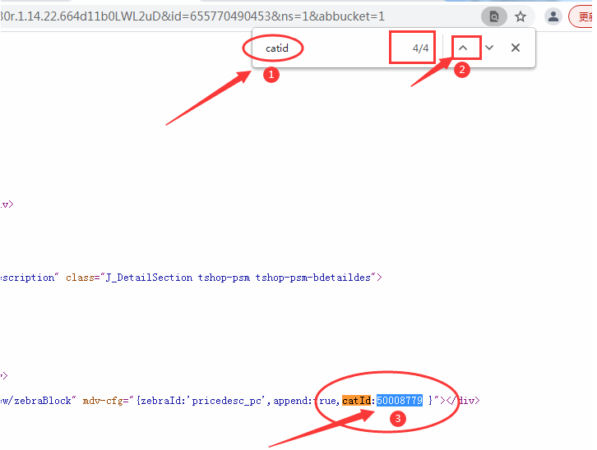Viewport: 597px width, 450px height.
Task: Click the closing '</div>' tag text
Action: tap(463, 401)
